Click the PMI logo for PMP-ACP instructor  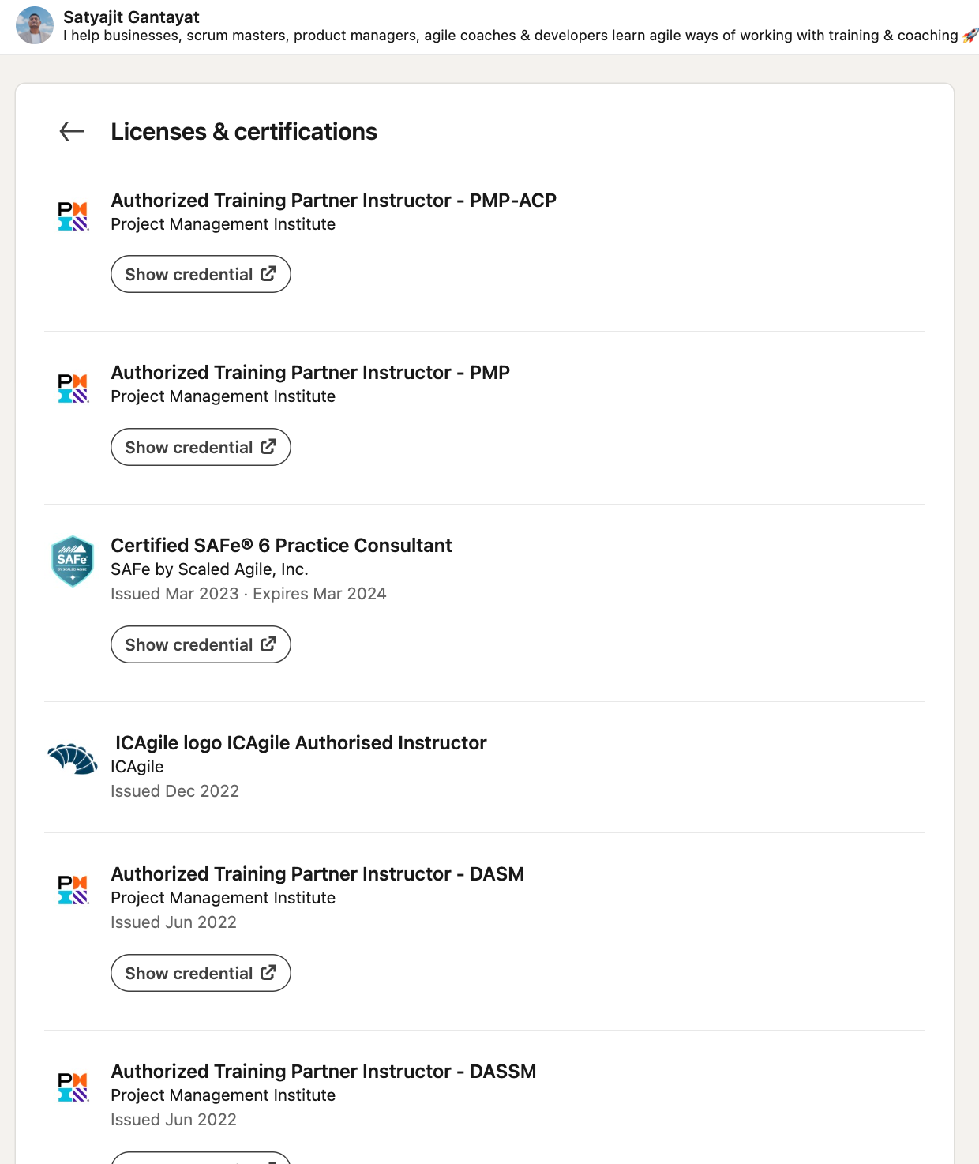73,216
